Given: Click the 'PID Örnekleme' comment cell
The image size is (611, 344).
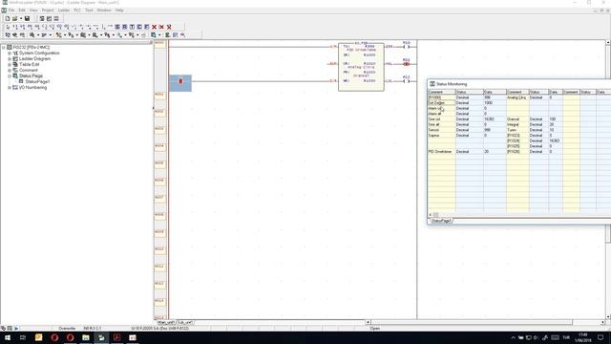Looking at the screenshot, I should (441, 152).
